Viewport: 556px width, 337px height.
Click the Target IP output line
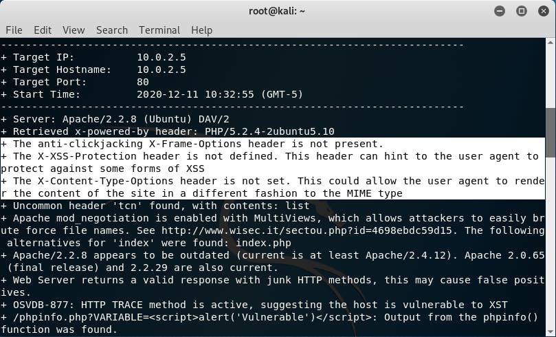(x=96, y=57)
